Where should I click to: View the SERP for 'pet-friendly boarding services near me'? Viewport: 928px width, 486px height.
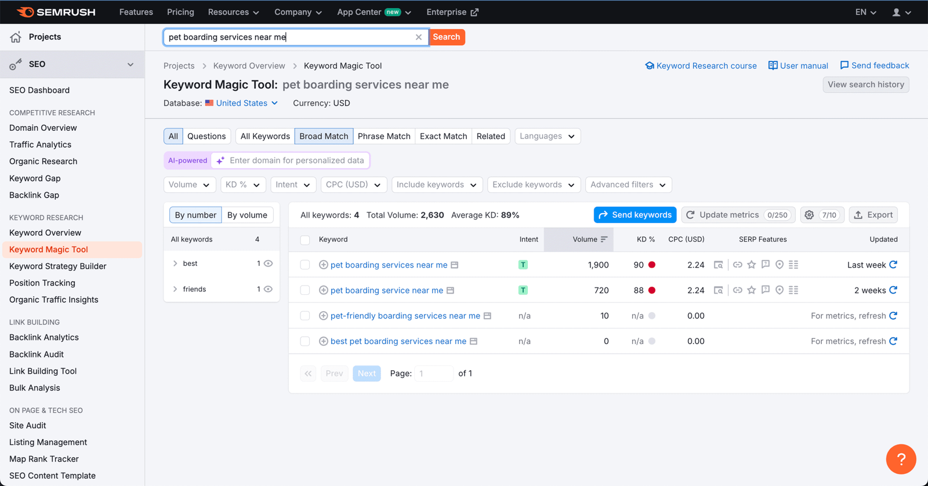pyautogui.click(x=487, y=316)
